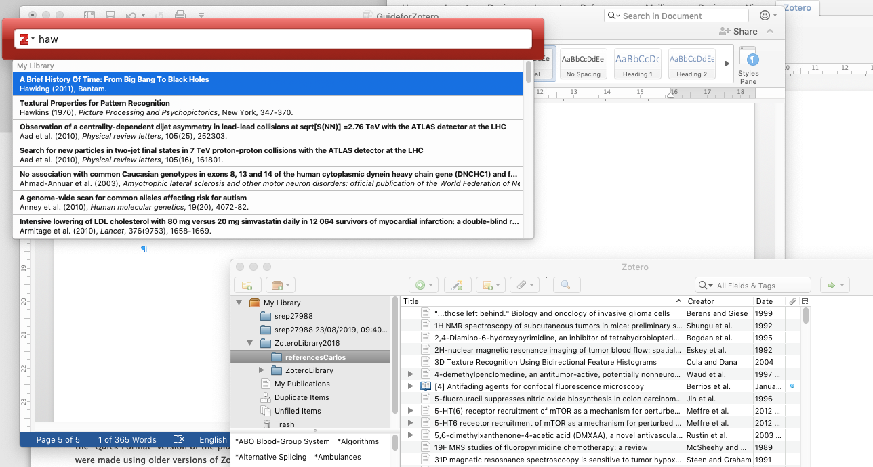Viewport: 873px width, 467px height.
Task: Open green plus New Item dropdown
Action: click(x=424, y=286)
